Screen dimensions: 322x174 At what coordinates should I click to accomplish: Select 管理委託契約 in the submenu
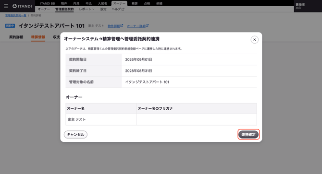(64, 9)
